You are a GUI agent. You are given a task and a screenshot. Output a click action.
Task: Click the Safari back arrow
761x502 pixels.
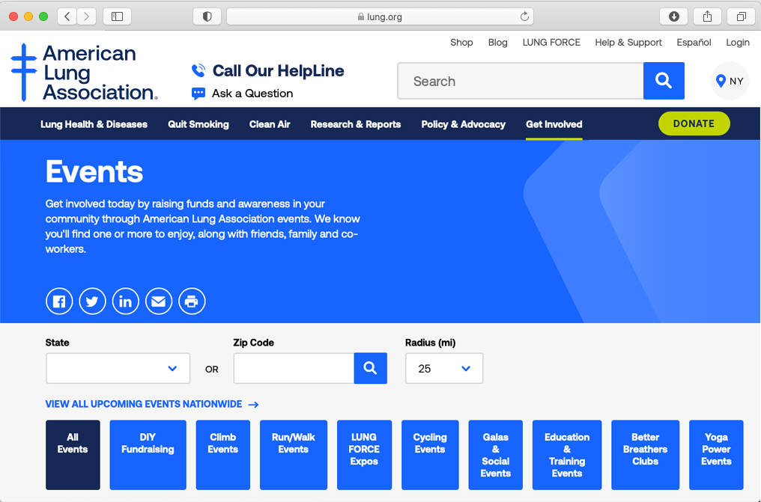click(67, 16)
